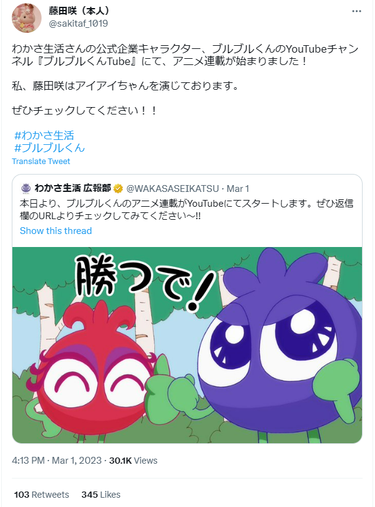Open the three-dot more options menu
The width and height of the screenshot is (375, 507).
356,11
